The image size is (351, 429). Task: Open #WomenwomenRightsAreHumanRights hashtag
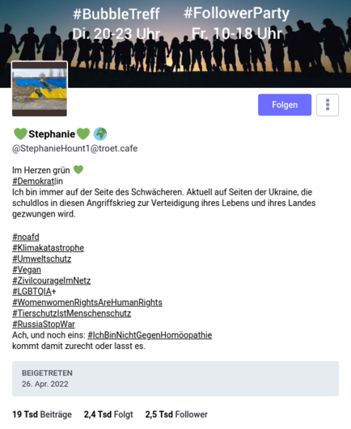(87, 303)
